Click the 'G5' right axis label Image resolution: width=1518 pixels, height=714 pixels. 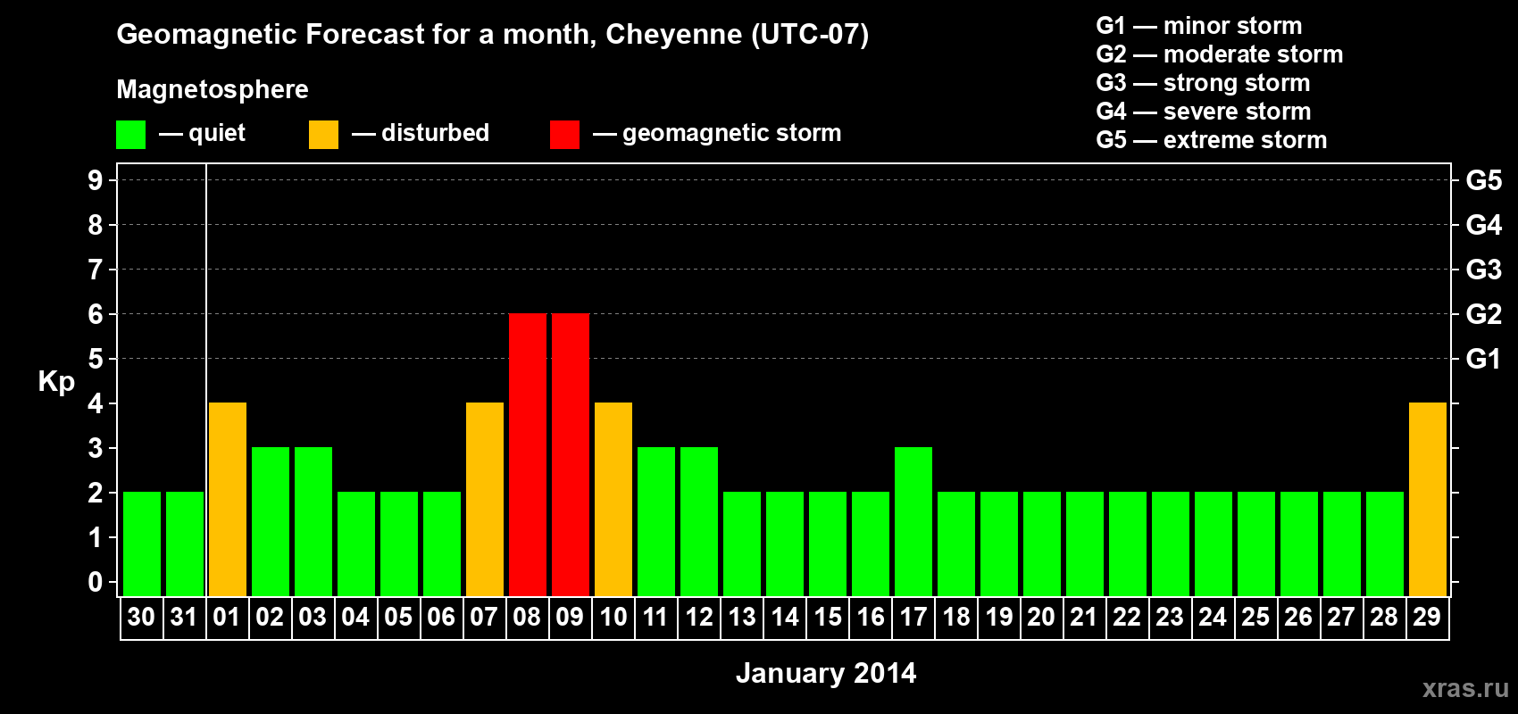click(1484, 180)
